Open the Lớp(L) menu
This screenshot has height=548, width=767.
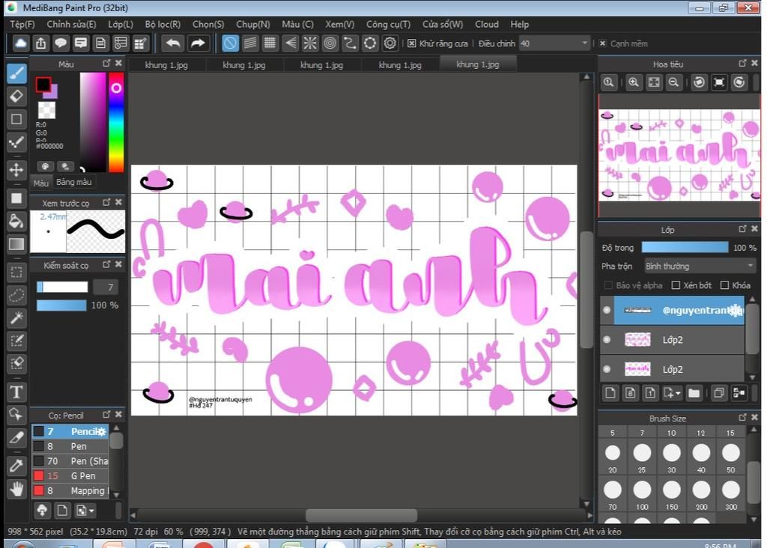pyautogui.click(x=121, y=24)
